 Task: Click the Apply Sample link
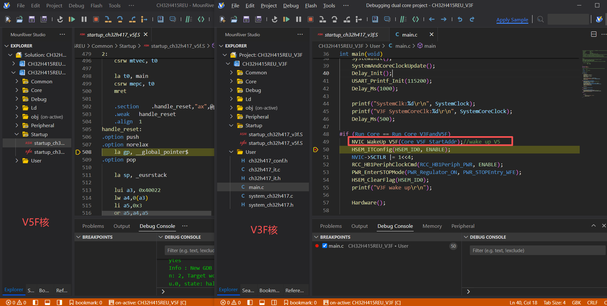512,20
